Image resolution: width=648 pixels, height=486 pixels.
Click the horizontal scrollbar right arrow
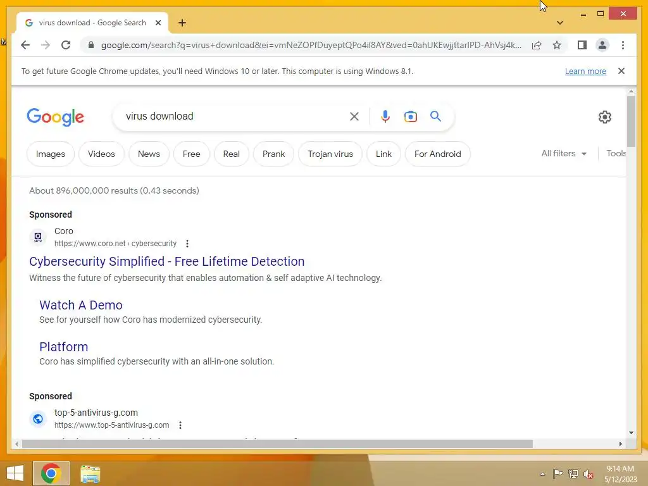tap(620, 444)
